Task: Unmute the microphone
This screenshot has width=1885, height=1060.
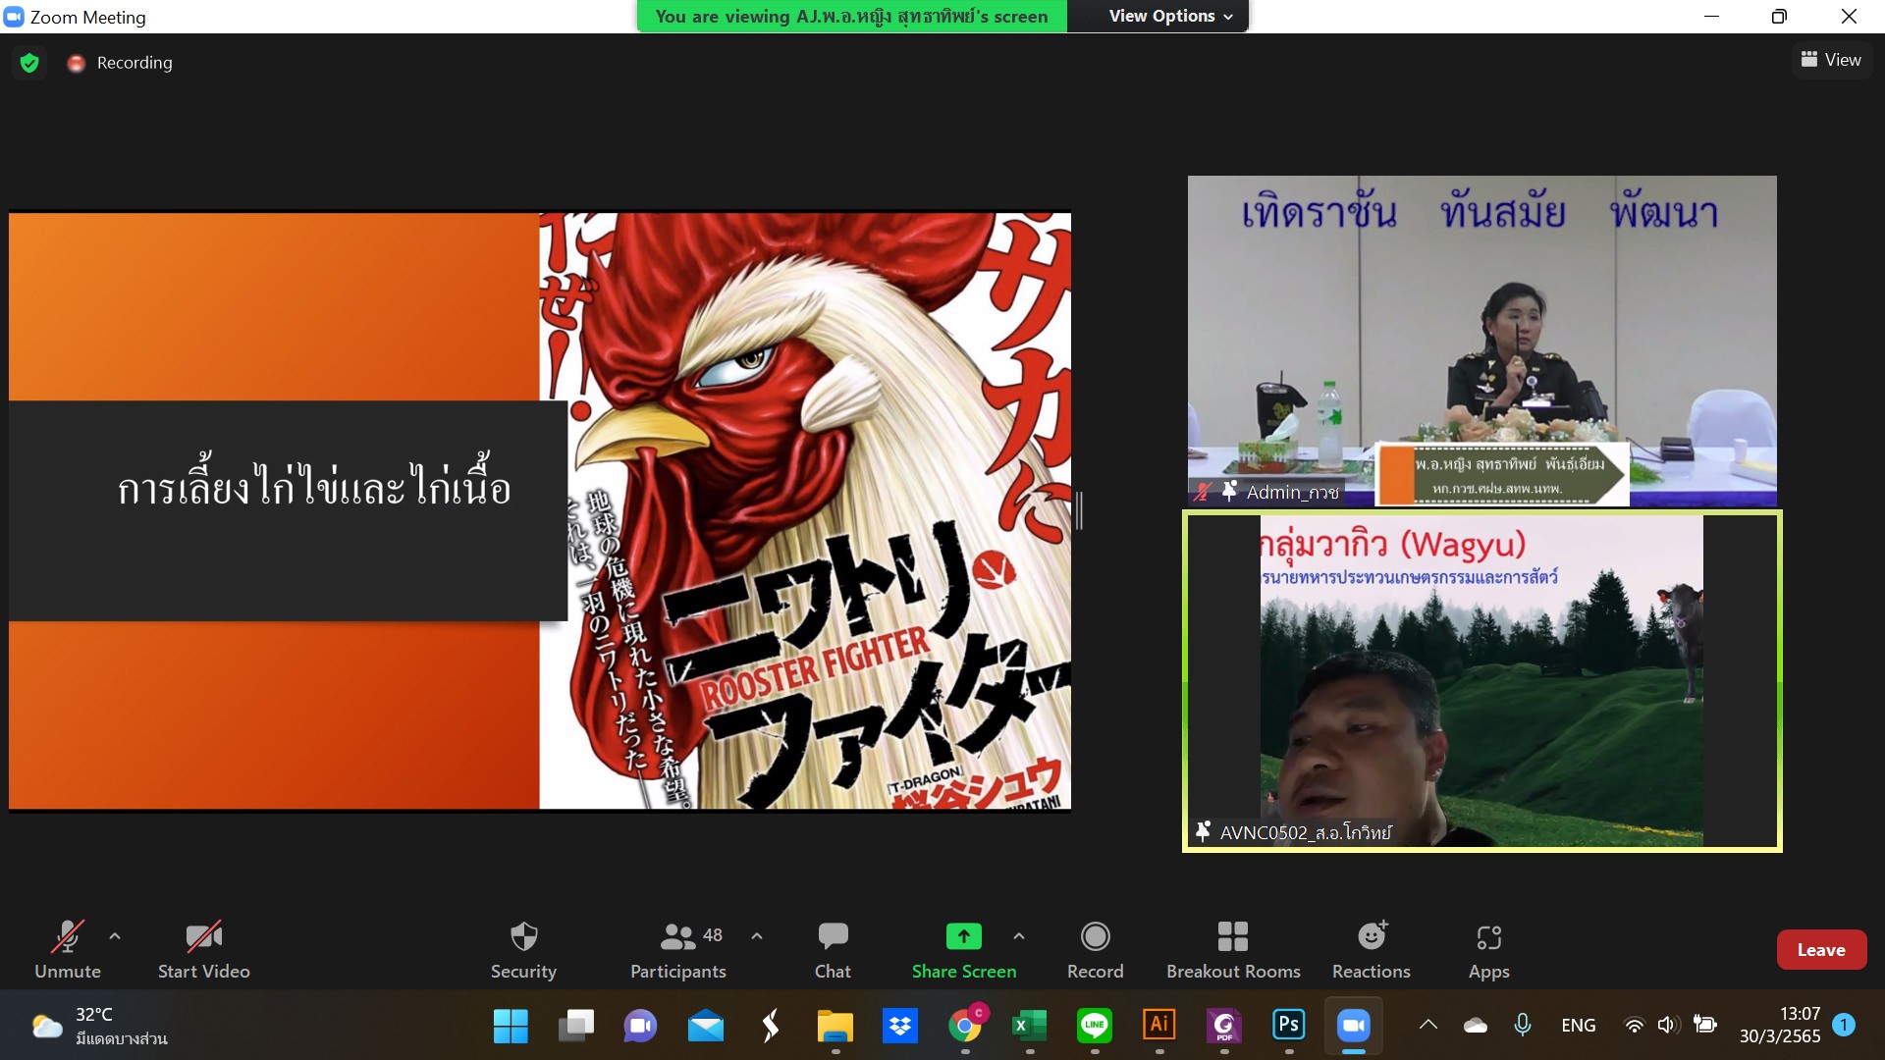Action: (x=68, y=949)
